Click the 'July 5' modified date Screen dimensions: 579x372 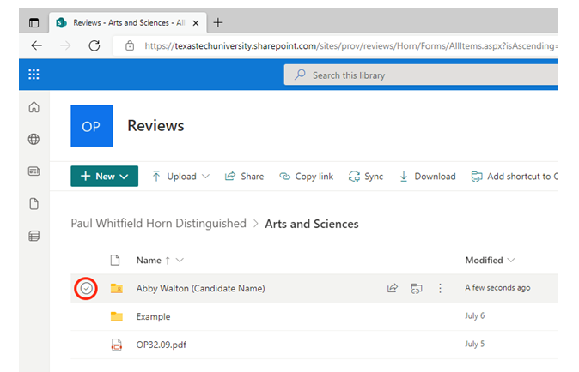click(474, 344)
